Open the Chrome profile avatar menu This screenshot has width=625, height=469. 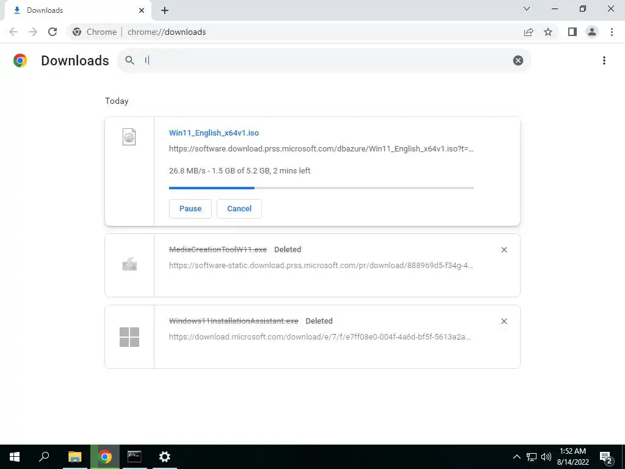(592, 32)
